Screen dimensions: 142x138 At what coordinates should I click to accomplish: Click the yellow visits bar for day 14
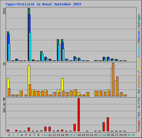click(x=62, y=84)
